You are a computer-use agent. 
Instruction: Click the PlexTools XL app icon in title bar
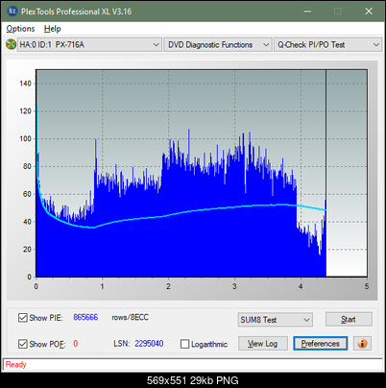(x=12, y=12)
